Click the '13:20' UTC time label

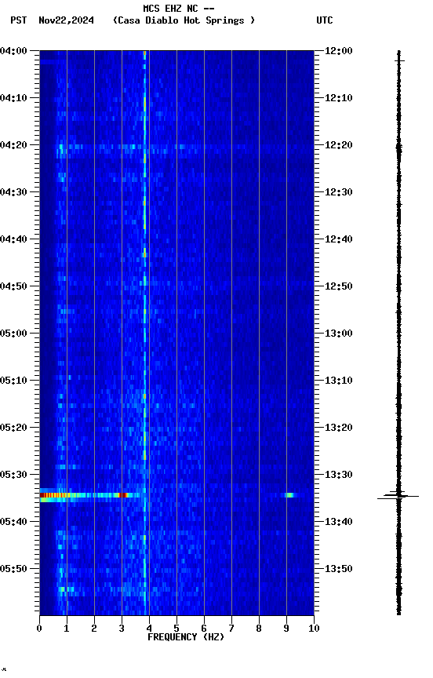[x=339, y=428]
